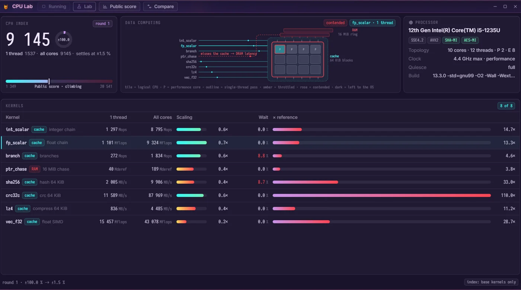Click the cache tag on the int_scalar row
This screenshot has width=521, height=290.
[x=39, y=129]
